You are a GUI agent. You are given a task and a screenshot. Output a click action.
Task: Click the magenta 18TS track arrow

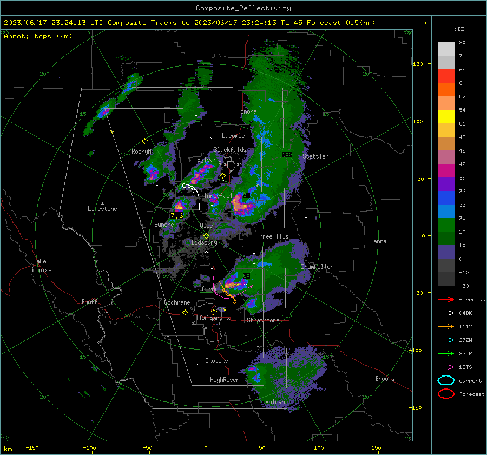(446, 367)
